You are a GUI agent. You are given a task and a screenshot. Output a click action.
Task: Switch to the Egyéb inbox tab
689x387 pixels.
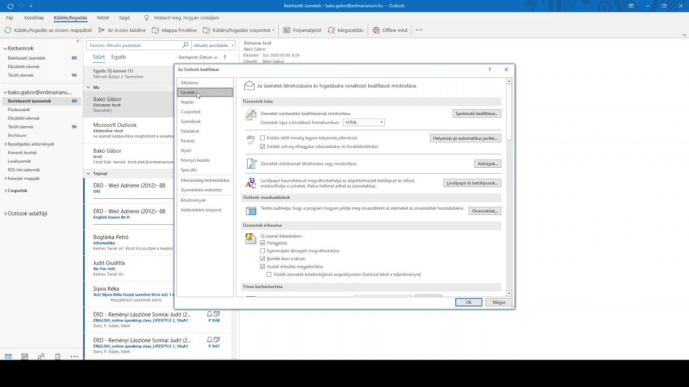coord(118,57)
